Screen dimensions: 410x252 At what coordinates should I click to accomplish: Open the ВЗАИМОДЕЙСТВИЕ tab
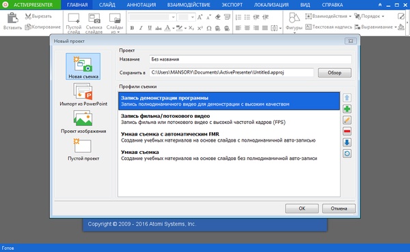[x=189, y=5]
